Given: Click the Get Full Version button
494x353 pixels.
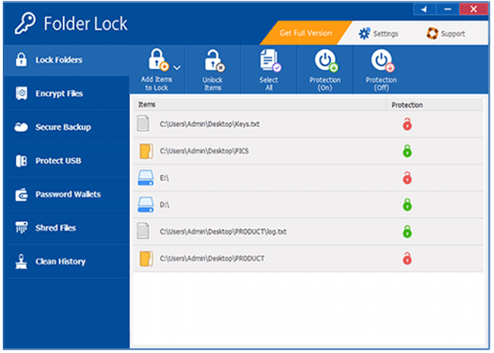Looking at the screenshot, I should 305,33.
